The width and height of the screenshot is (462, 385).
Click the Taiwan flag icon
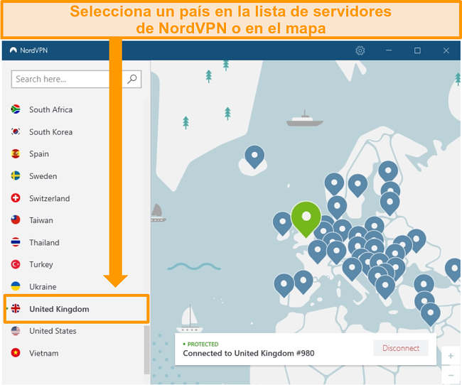tap(16, 219)
